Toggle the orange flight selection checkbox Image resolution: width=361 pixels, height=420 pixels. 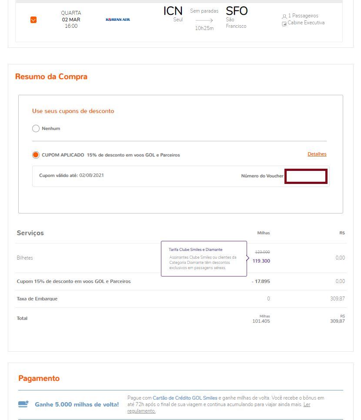[x=33, y=20]
